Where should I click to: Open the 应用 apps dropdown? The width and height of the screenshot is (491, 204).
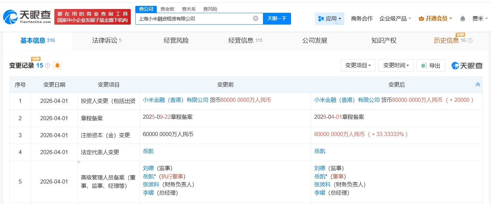tap(329, 19)
